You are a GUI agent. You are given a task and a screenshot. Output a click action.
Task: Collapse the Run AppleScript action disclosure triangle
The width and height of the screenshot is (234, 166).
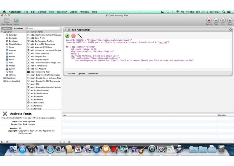tap(65, 30)
